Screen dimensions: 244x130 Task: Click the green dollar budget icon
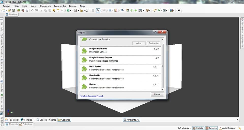point(68,10)
